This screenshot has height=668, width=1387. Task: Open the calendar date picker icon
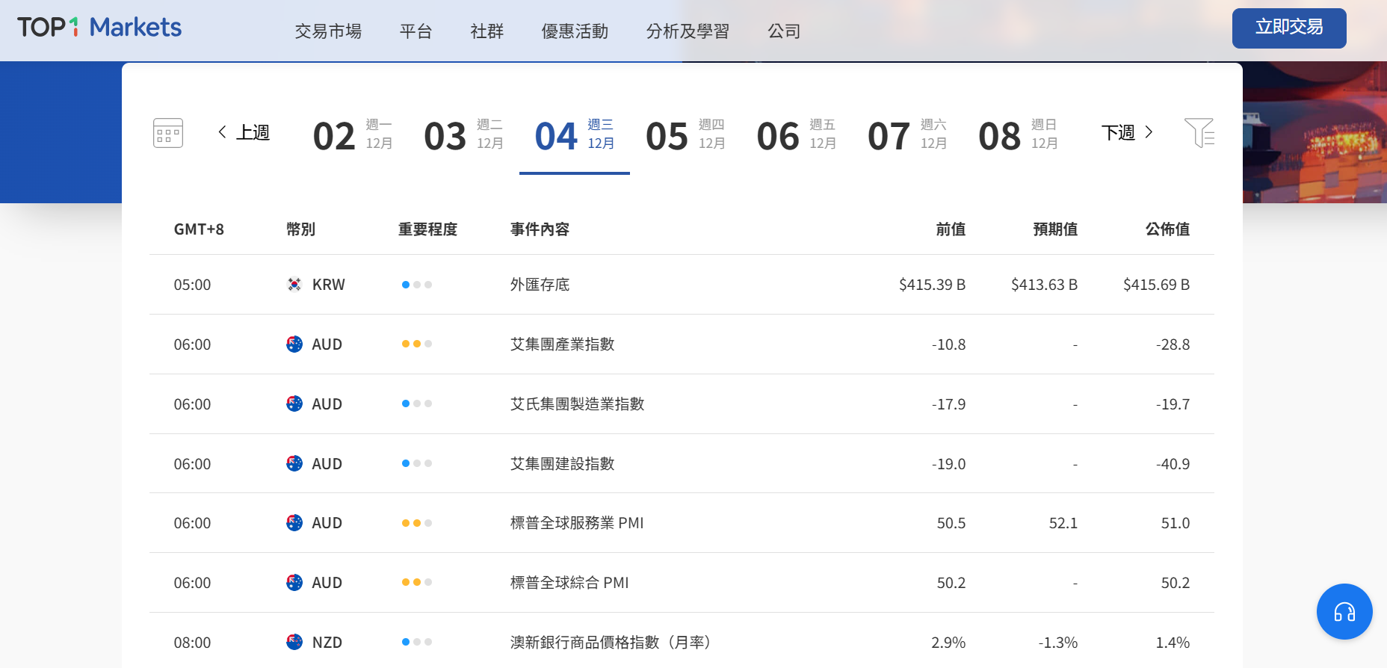167,133
